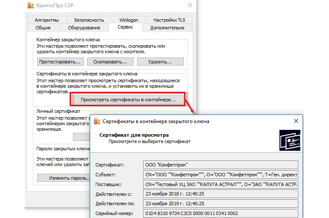Click the Субъект field value
329x218 pixels.
click(220, 175)
